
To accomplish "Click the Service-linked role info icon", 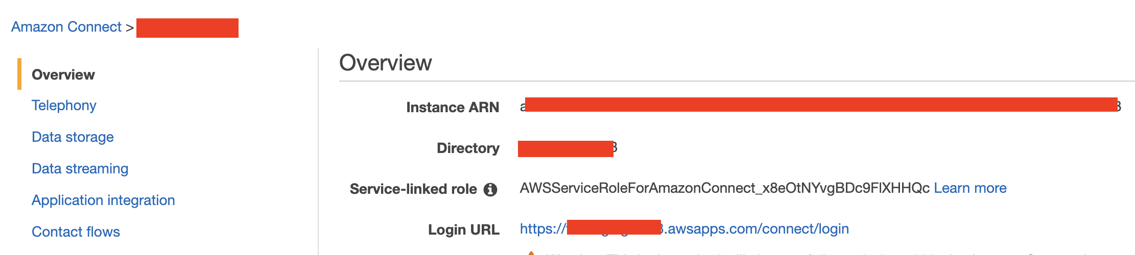I will [x=490, y=190].
